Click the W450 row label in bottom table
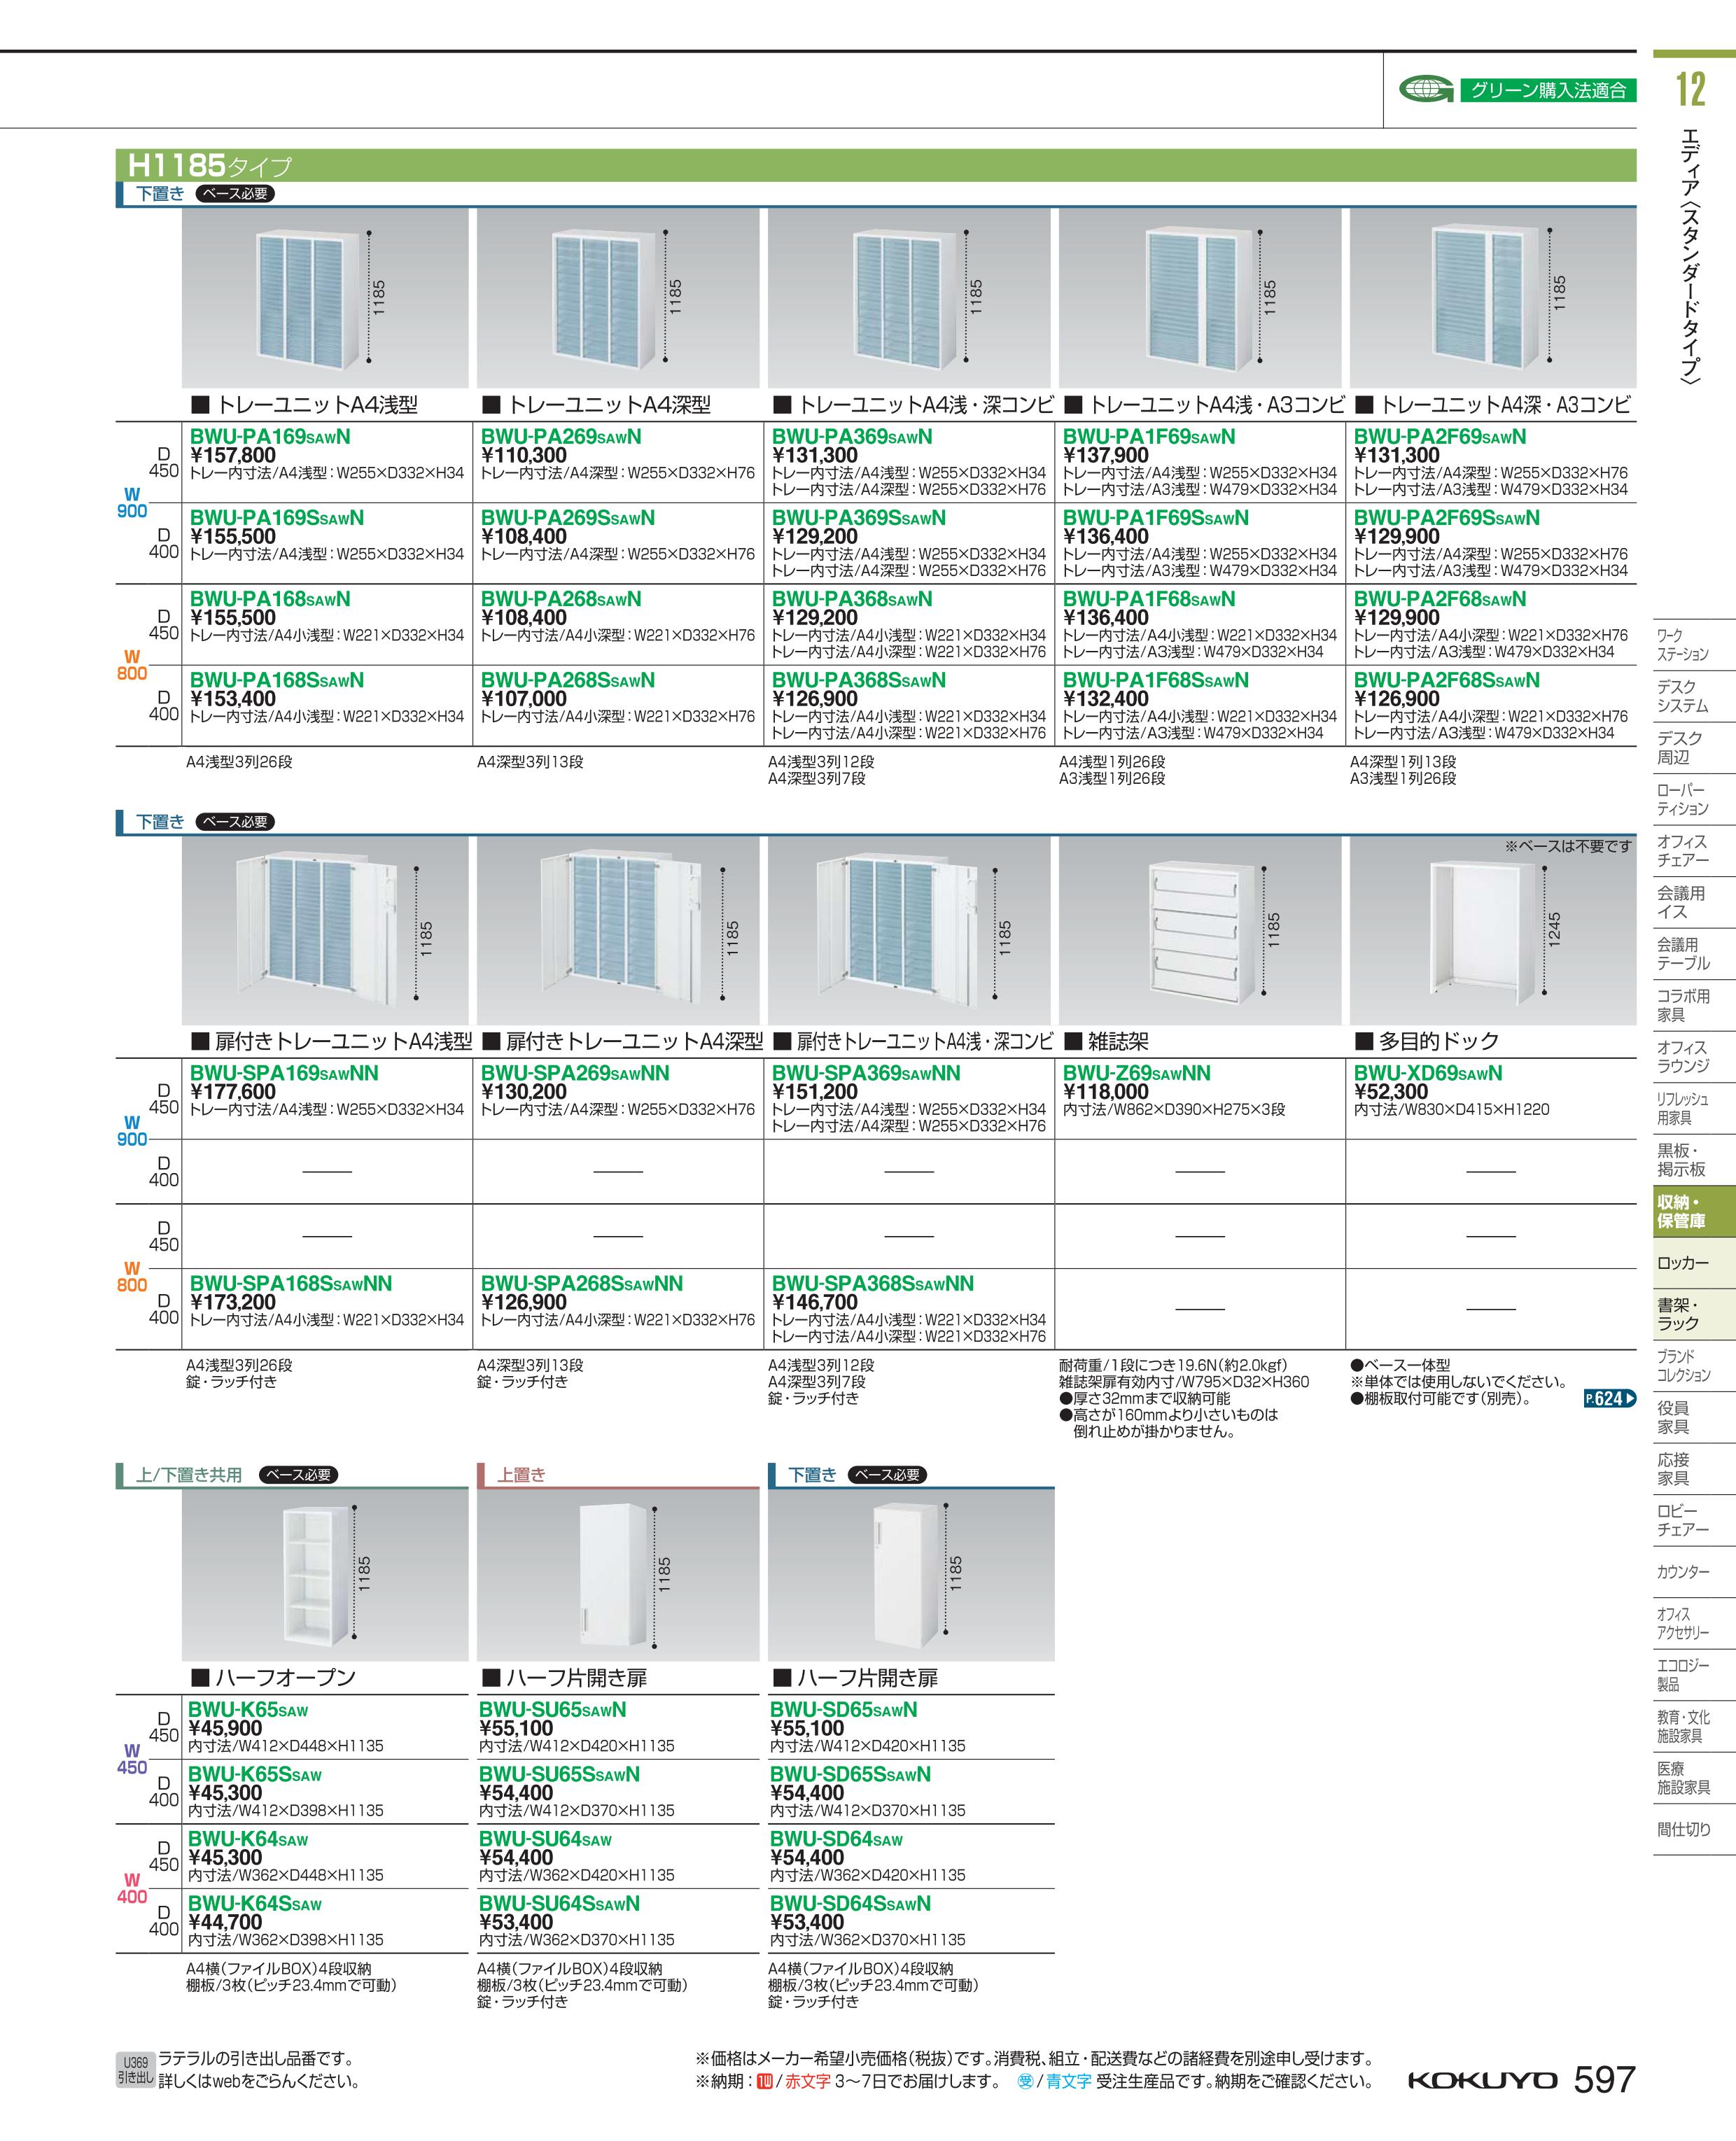This screenshot has height=2141, width=1736. [132, 1758]
